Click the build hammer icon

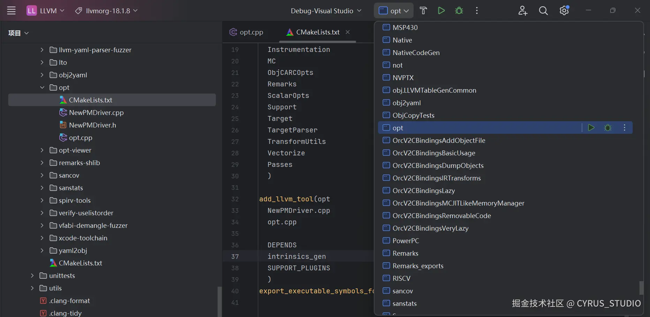[x=423, y=11]
